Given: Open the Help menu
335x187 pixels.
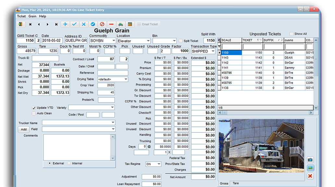Looking at the screenshot, I should (x=43, y=16).
